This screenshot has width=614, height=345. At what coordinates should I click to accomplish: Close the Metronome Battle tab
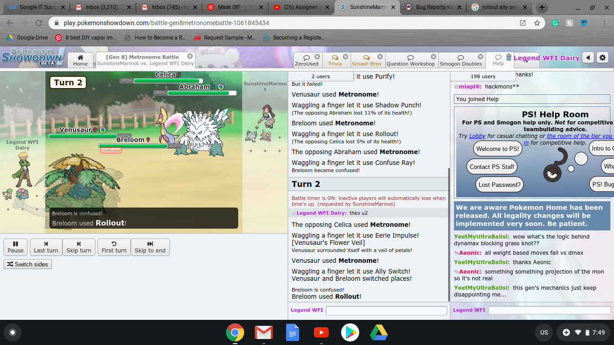190,56
